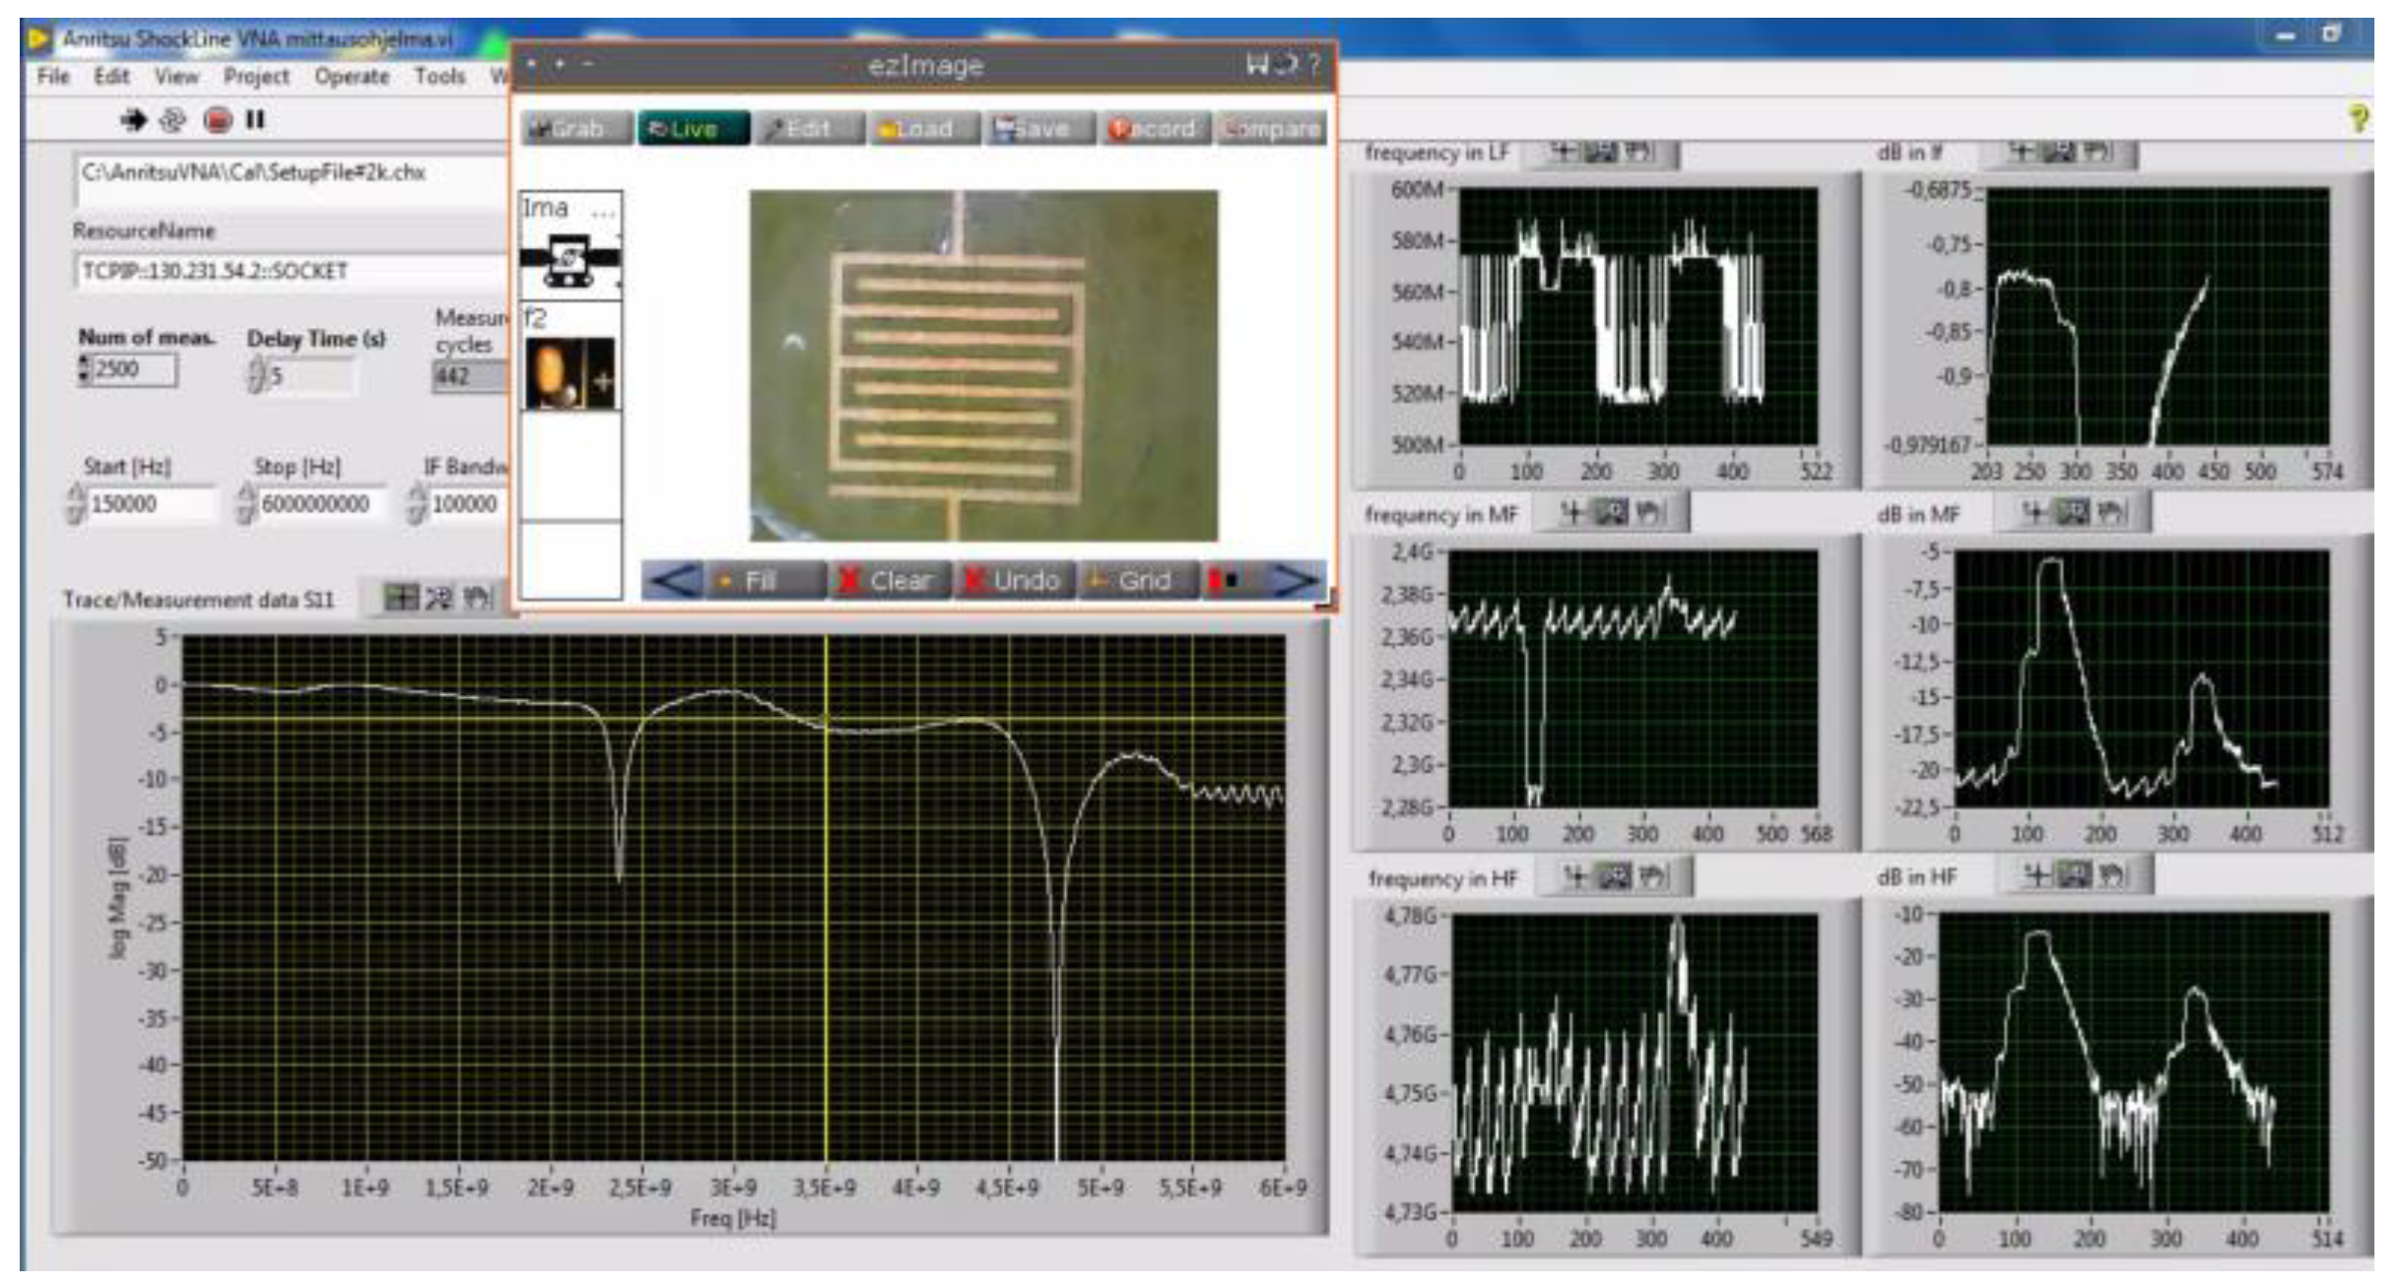This screenshot has height=1286, width=2401.
Task: Start Record in the ezImage toolbar
Action: pyautogui.click(x=1152, y=129)
